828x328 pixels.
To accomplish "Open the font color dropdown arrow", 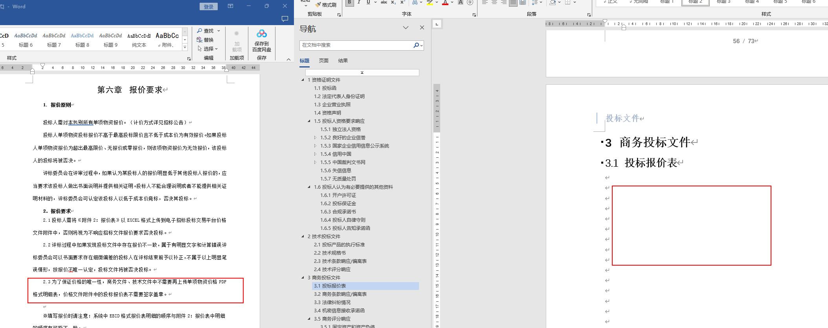I will 452,2.
